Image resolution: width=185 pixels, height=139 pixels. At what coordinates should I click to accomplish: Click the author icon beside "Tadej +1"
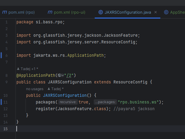tap(18, 69)
